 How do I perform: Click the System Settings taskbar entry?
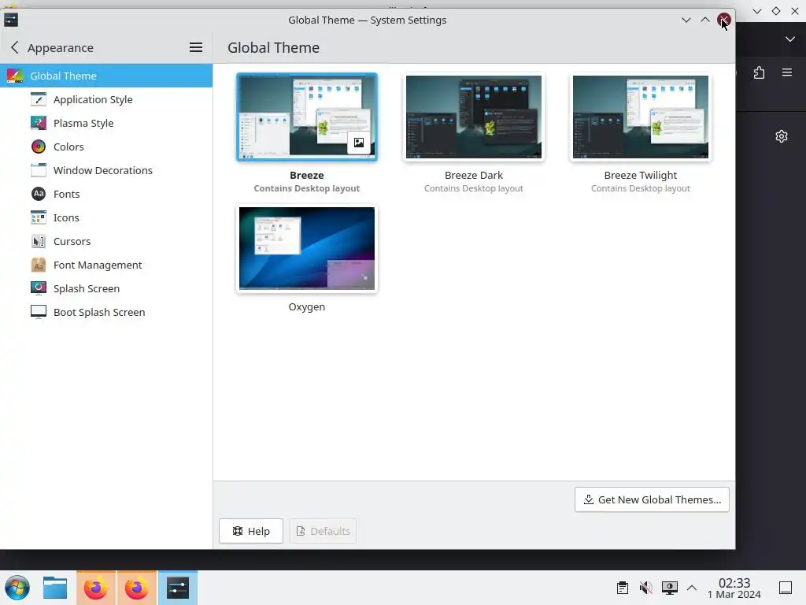coord(178,588)
